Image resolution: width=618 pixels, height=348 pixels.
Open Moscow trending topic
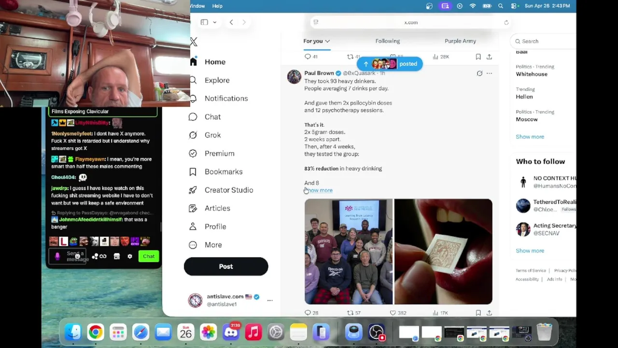point(527,119)
